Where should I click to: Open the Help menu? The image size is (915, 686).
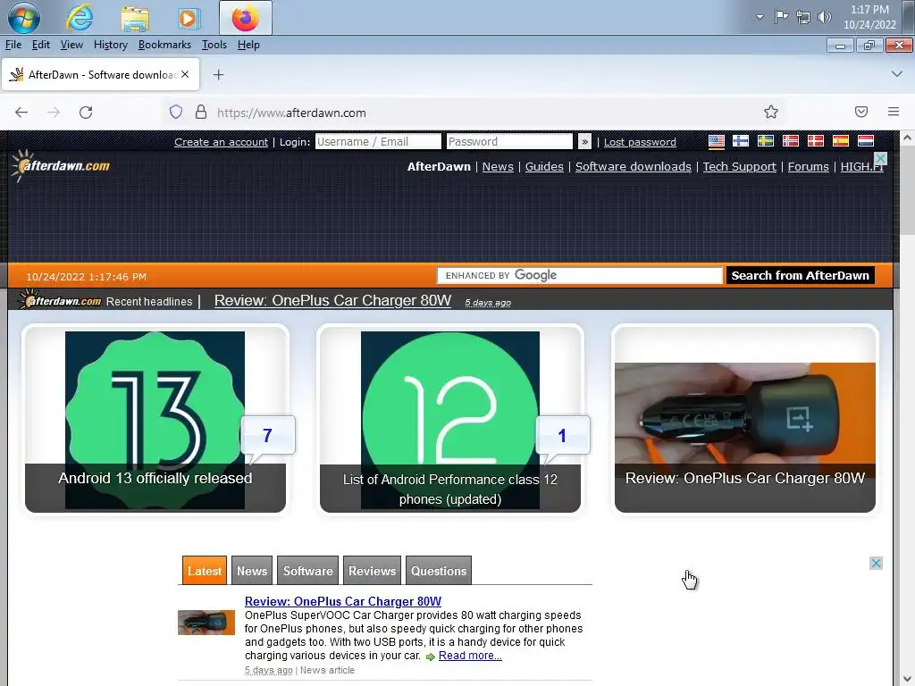[x=248, y=45]
